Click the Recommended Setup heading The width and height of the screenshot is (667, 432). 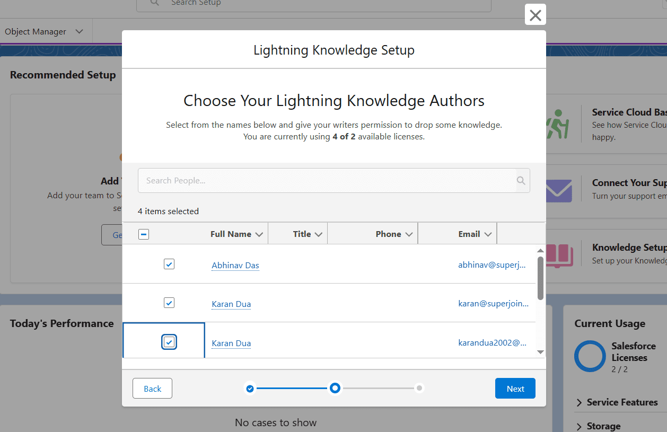click(63, 75)
